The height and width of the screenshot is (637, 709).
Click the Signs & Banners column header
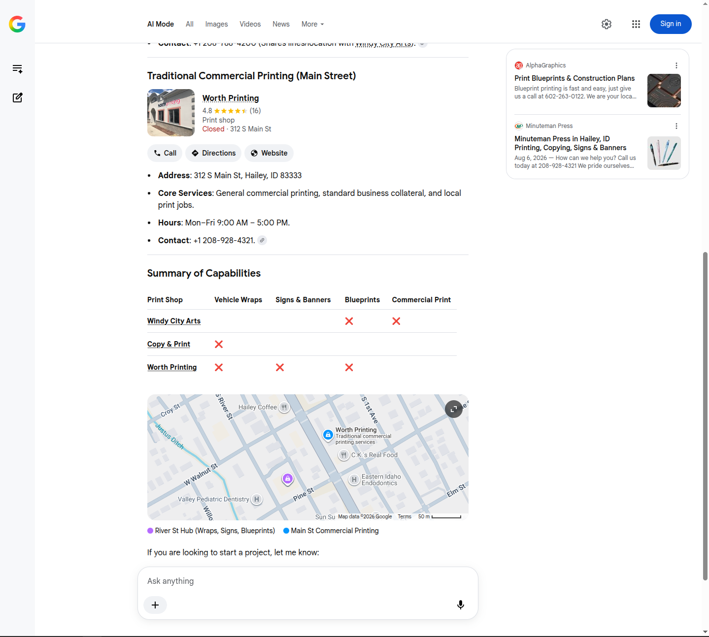pos(303,300)
